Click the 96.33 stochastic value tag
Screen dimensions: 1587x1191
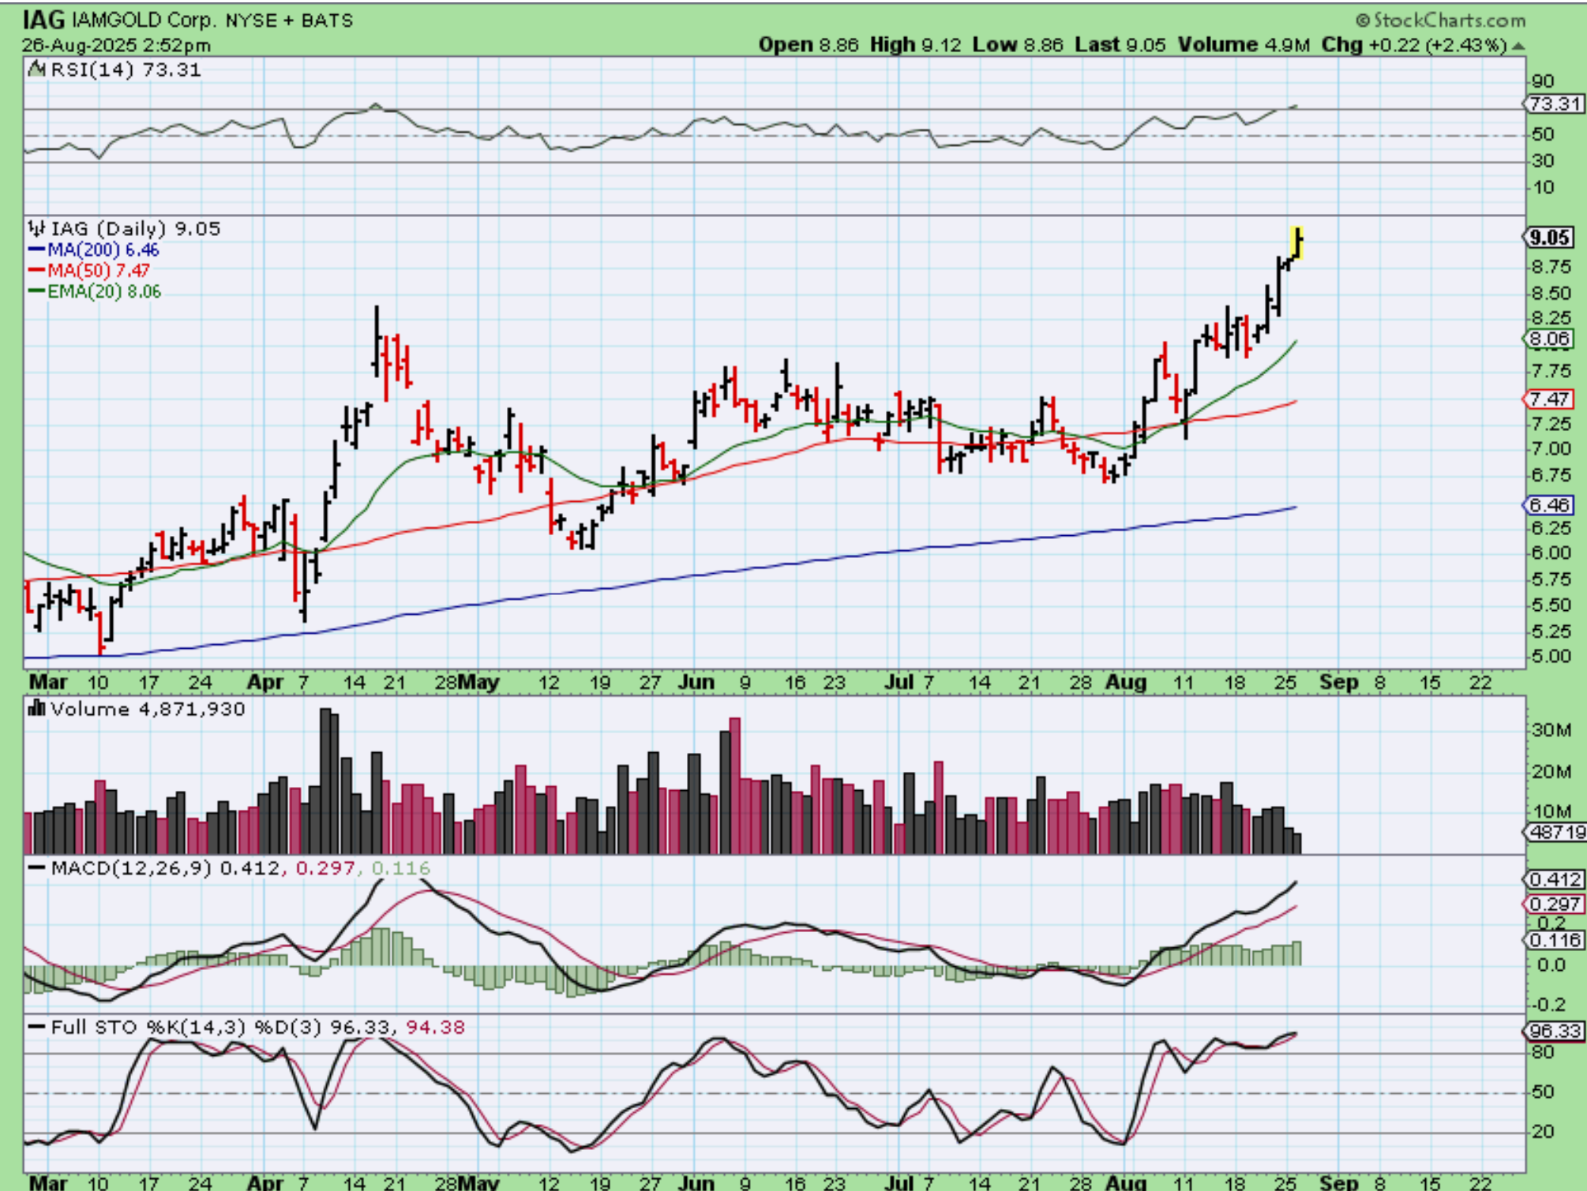click(1553, 1031)
